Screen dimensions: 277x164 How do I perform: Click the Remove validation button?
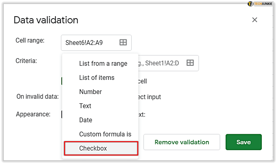pos(182,142)
